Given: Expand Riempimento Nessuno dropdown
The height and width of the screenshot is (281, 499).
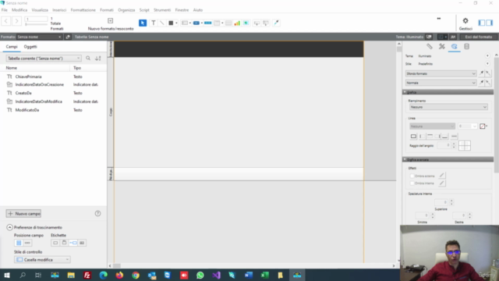Looking at the screenshot, I should (x=448, y=107).
